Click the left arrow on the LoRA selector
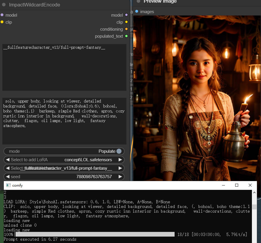 click(x=8, y=159)
